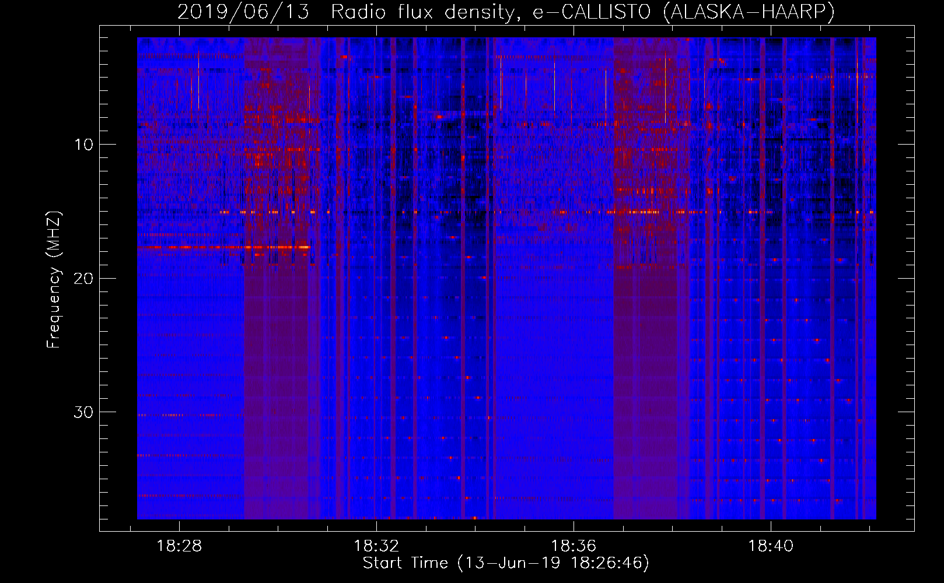Screen dimensions: 944x583
Task: Click the 'Frequency (MHZ)' axis label
Action: click(x=54, y=280)
